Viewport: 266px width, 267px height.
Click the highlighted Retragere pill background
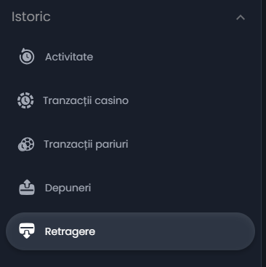coord(130,231)
